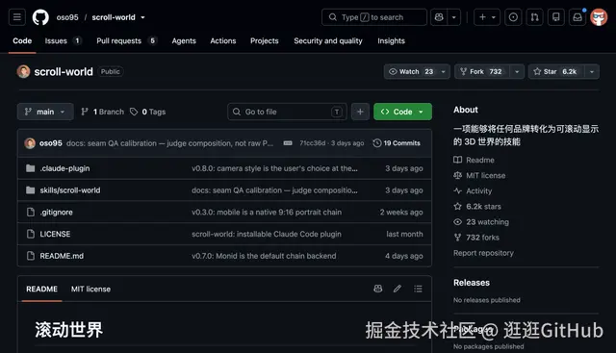616x353 pixels.
Task: Watch the scroll-world repository
Action: point(411,71)
